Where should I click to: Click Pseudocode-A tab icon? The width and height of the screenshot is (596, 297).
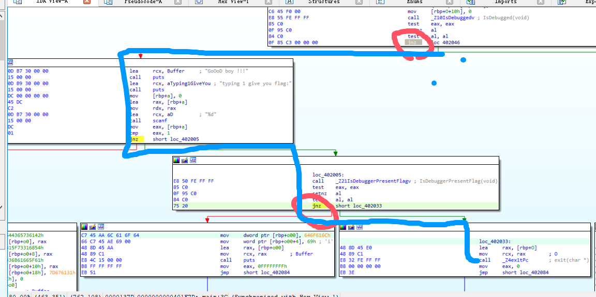[108, 2]
